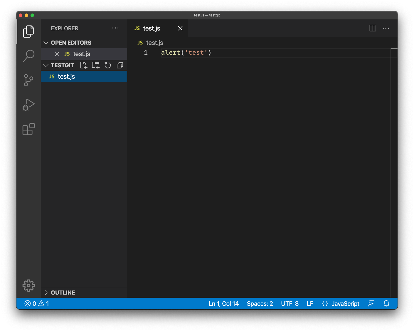Image resolution: width=414 pixels, height=331 pixels.
Task: Close the test.js editor tab
Action: click(180, 28)
